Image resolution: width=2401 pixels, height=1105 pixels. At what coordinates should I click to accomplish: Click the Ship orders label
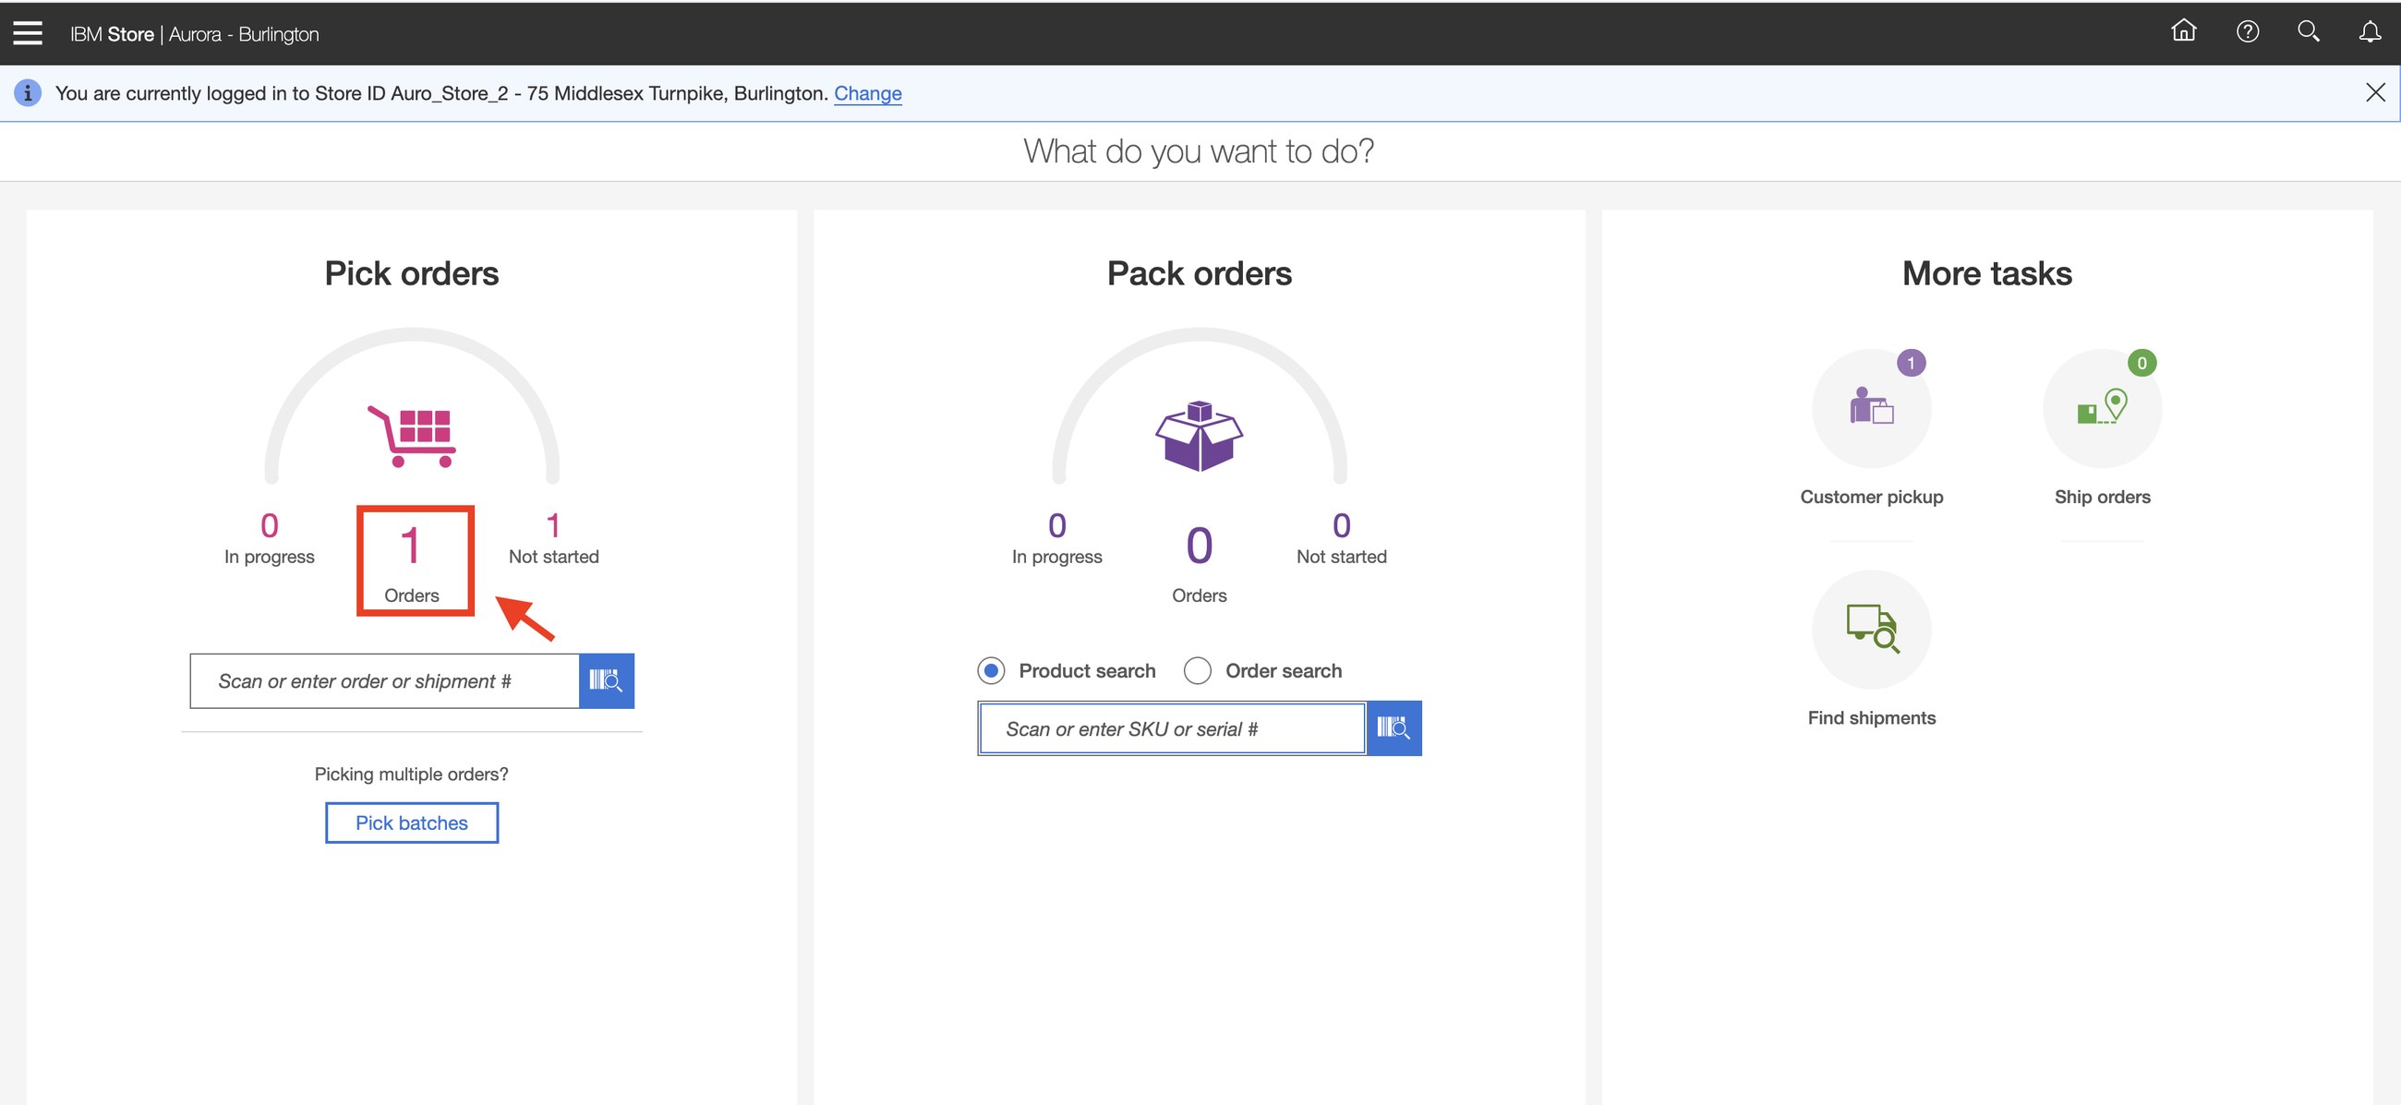[2102, 497]
